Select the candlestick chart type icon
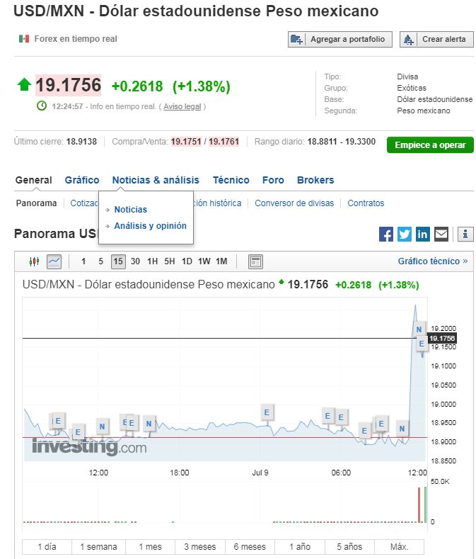The image size is (476, 559). click(x=34, y=261)
